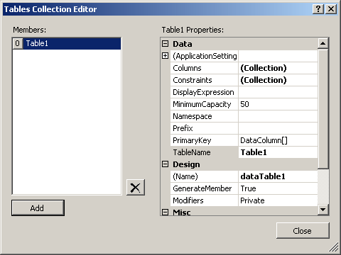341x255 pixels.
Task: Remove the selected table using the X button
Action: 136,188
